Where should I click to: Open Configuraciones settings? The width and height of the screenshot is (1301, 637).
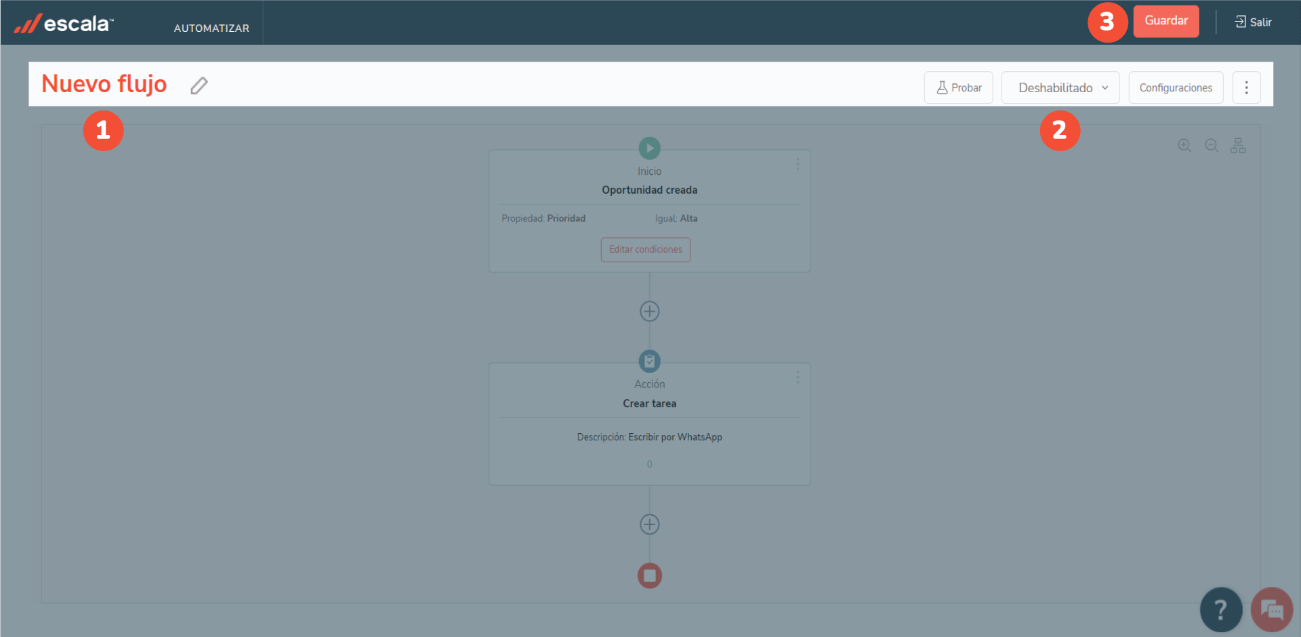[x=1176, y=87]
